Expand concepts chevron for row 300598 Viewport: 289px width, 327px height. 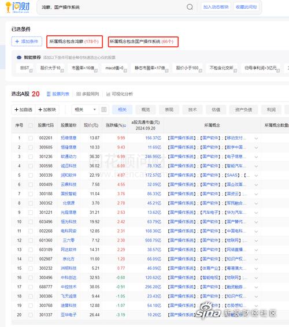click(x=256, y=166)
